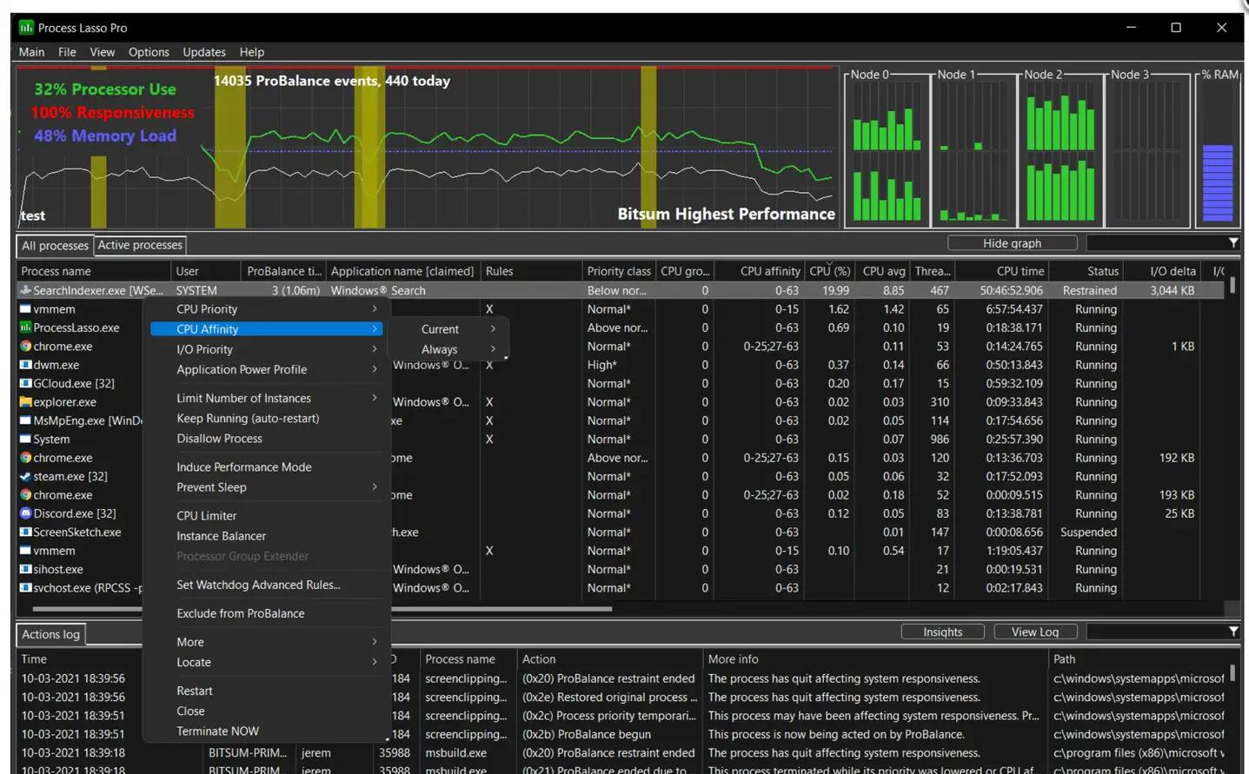Click the Actions log filter funnel icon
Image resolution: width=1249 pixels, height=774 pixels.
point(1232,632)
